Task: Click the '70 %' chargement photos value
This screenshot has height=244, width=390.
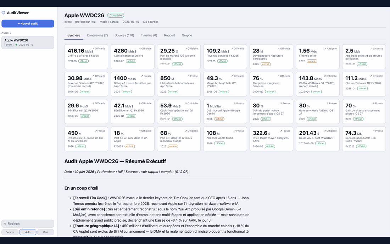Action: (350, 106)
